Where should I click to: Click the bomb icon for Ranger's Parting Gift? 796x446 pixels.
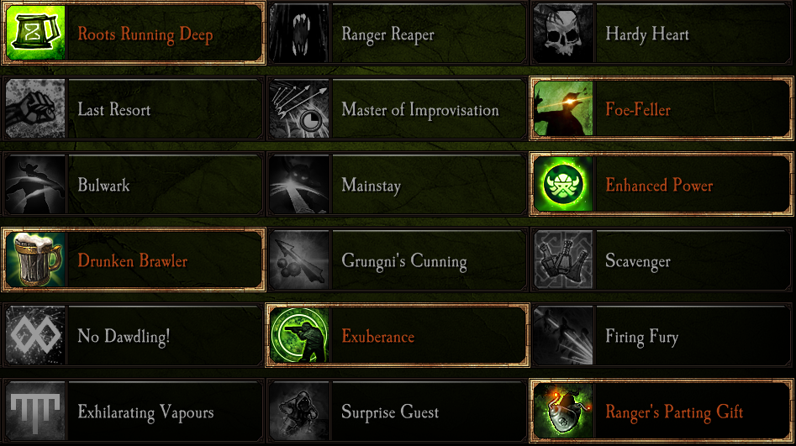563,411
